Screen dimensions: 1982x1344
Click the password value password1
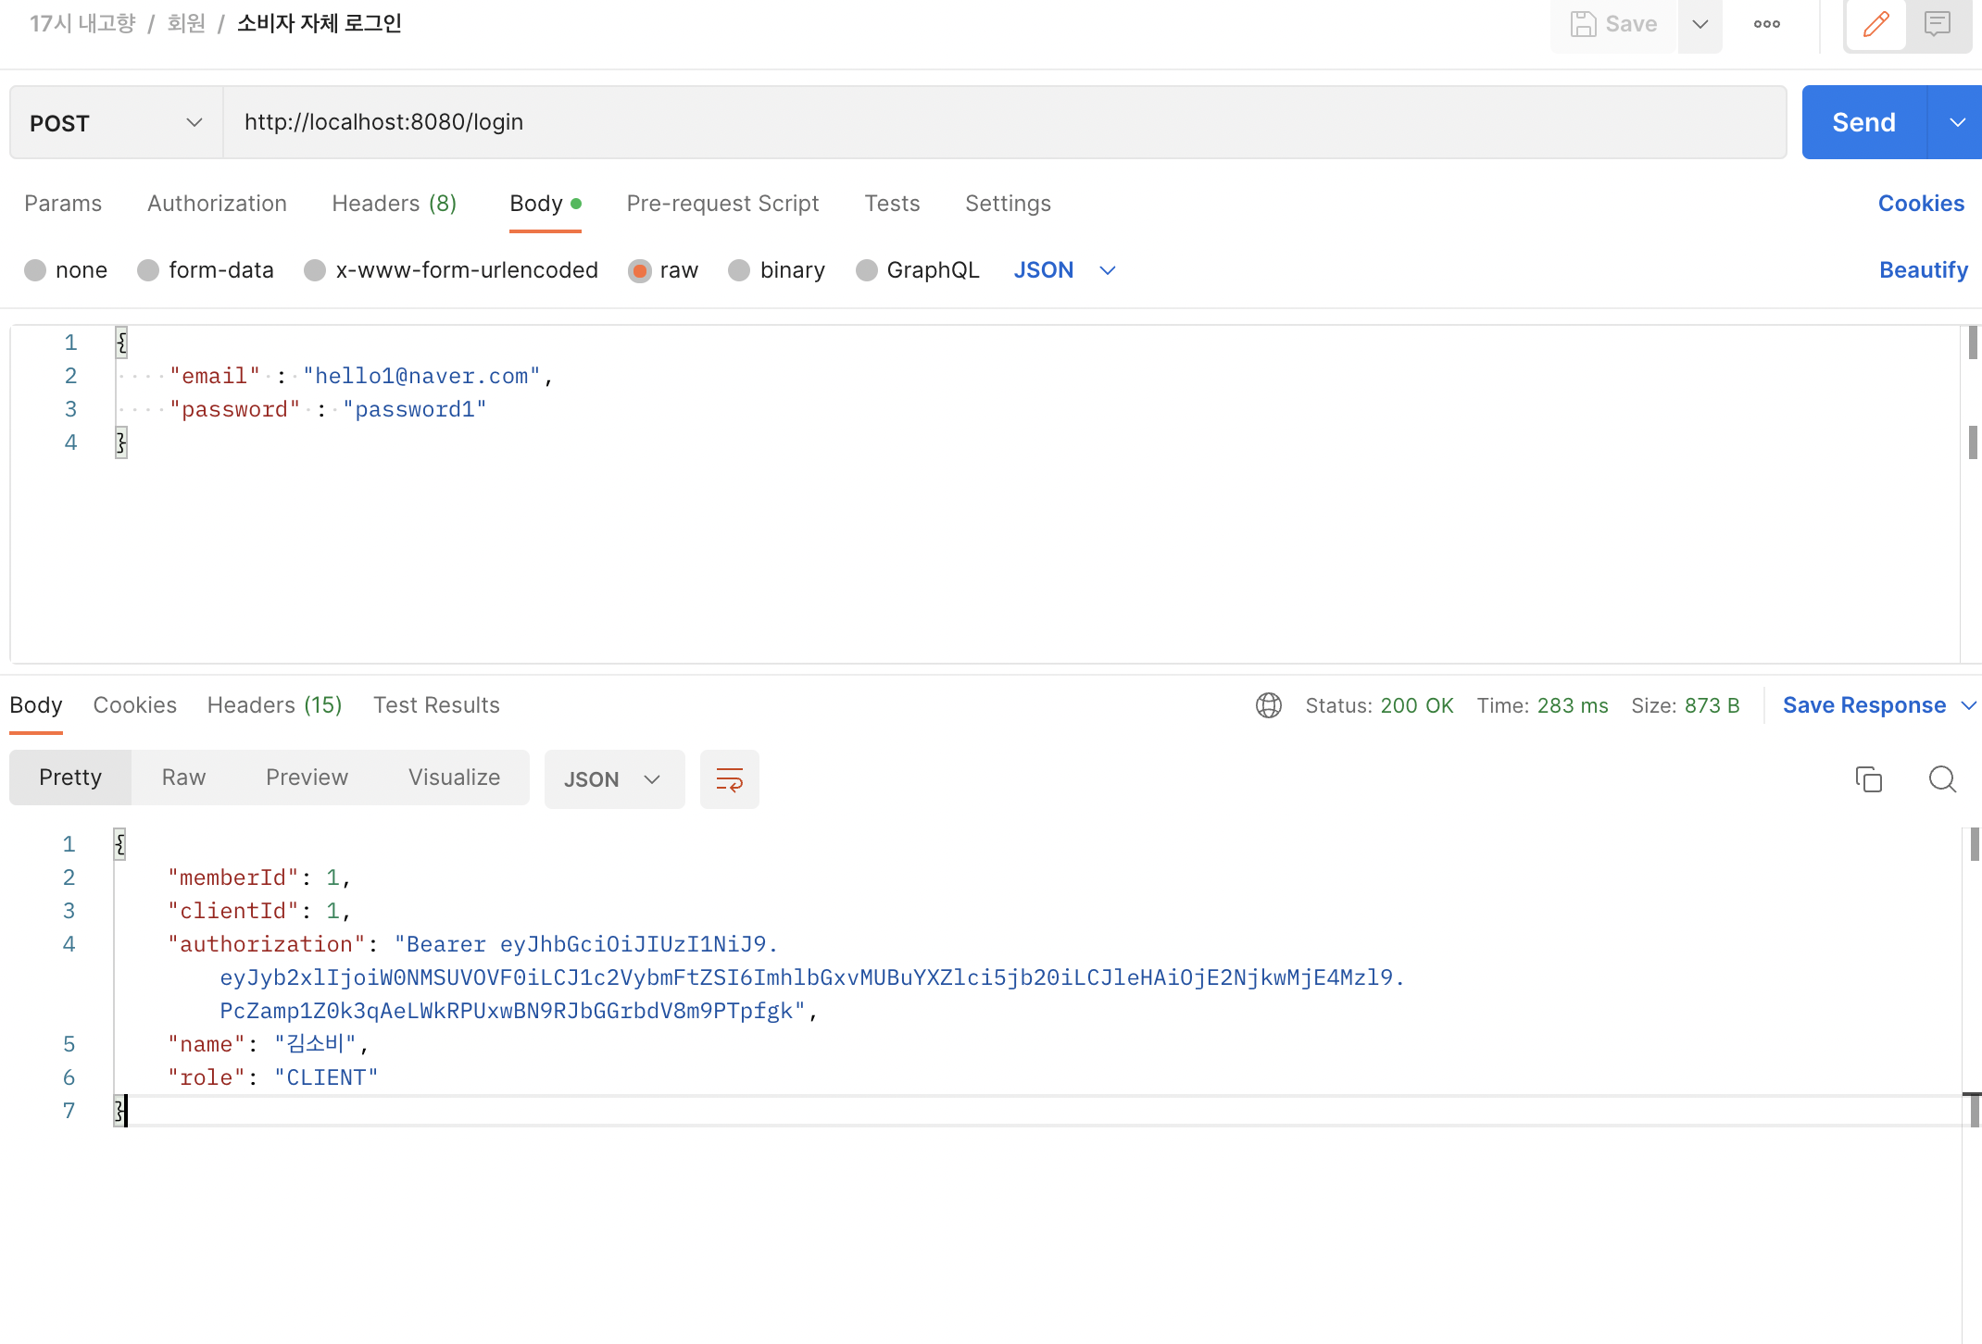click(415, 409)
